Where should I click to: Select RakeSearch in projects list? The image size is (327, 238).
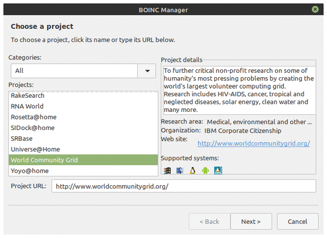pos(83,96)
